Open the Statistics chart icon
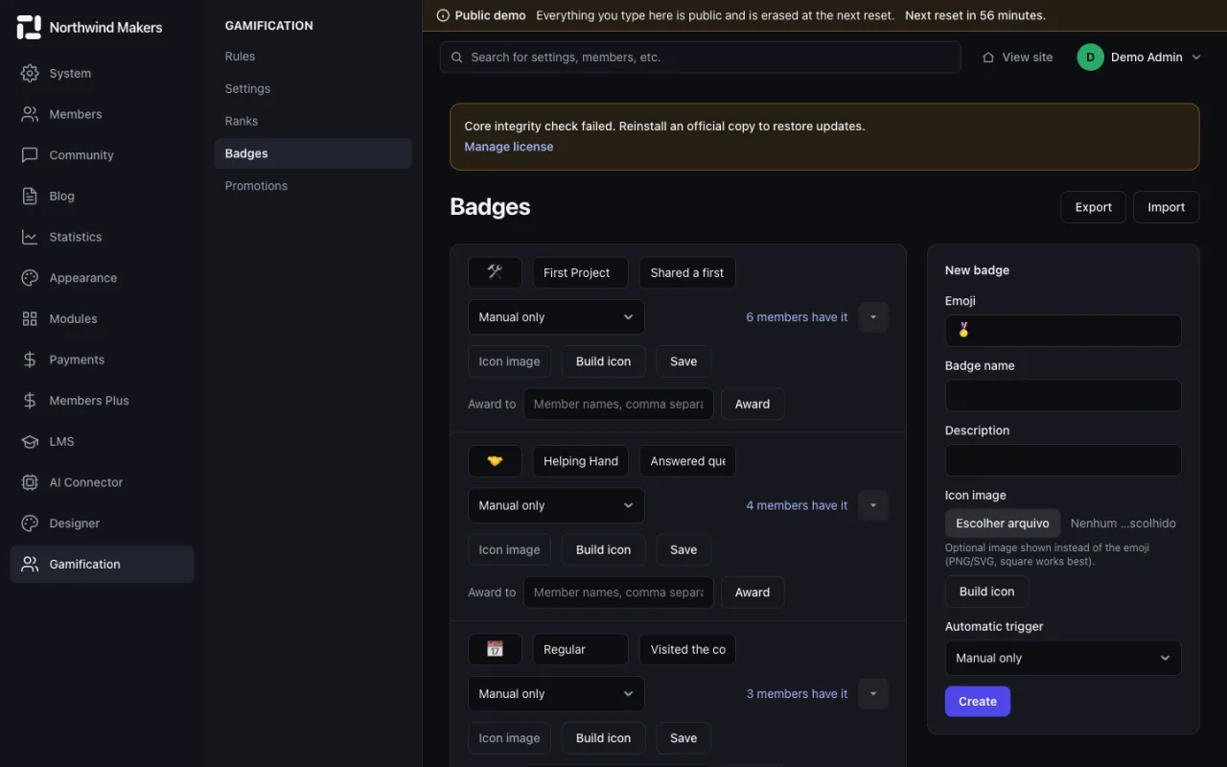The width and height of the screenshot is (1227, 767). pyautogui.click(x=30, y=237)
